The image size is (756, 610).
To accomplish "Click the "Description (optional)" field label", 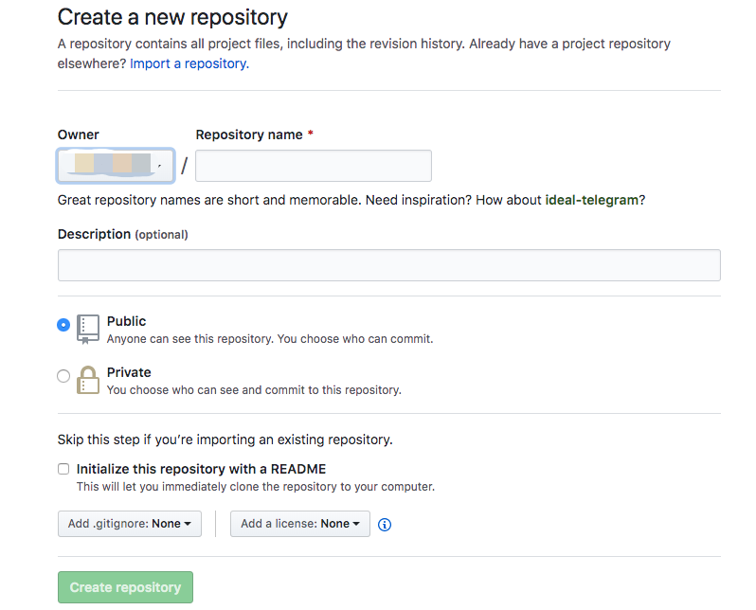I will tap(122, 234).
